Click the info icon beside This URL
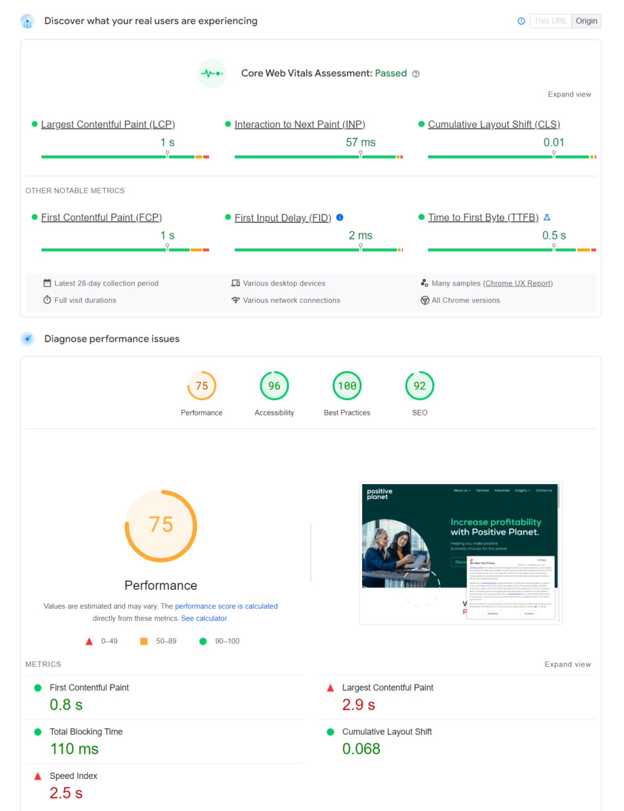 (521, 21)
